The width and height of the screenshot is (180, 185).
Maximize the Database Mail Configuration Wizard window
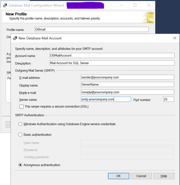[x=135, y=5]
